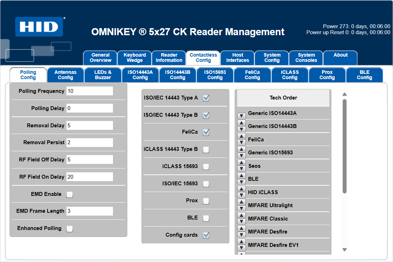Move Generic ISO14443A down in Tech Order
The height and width of the screenshot is (262, 393).
point(241,116)
